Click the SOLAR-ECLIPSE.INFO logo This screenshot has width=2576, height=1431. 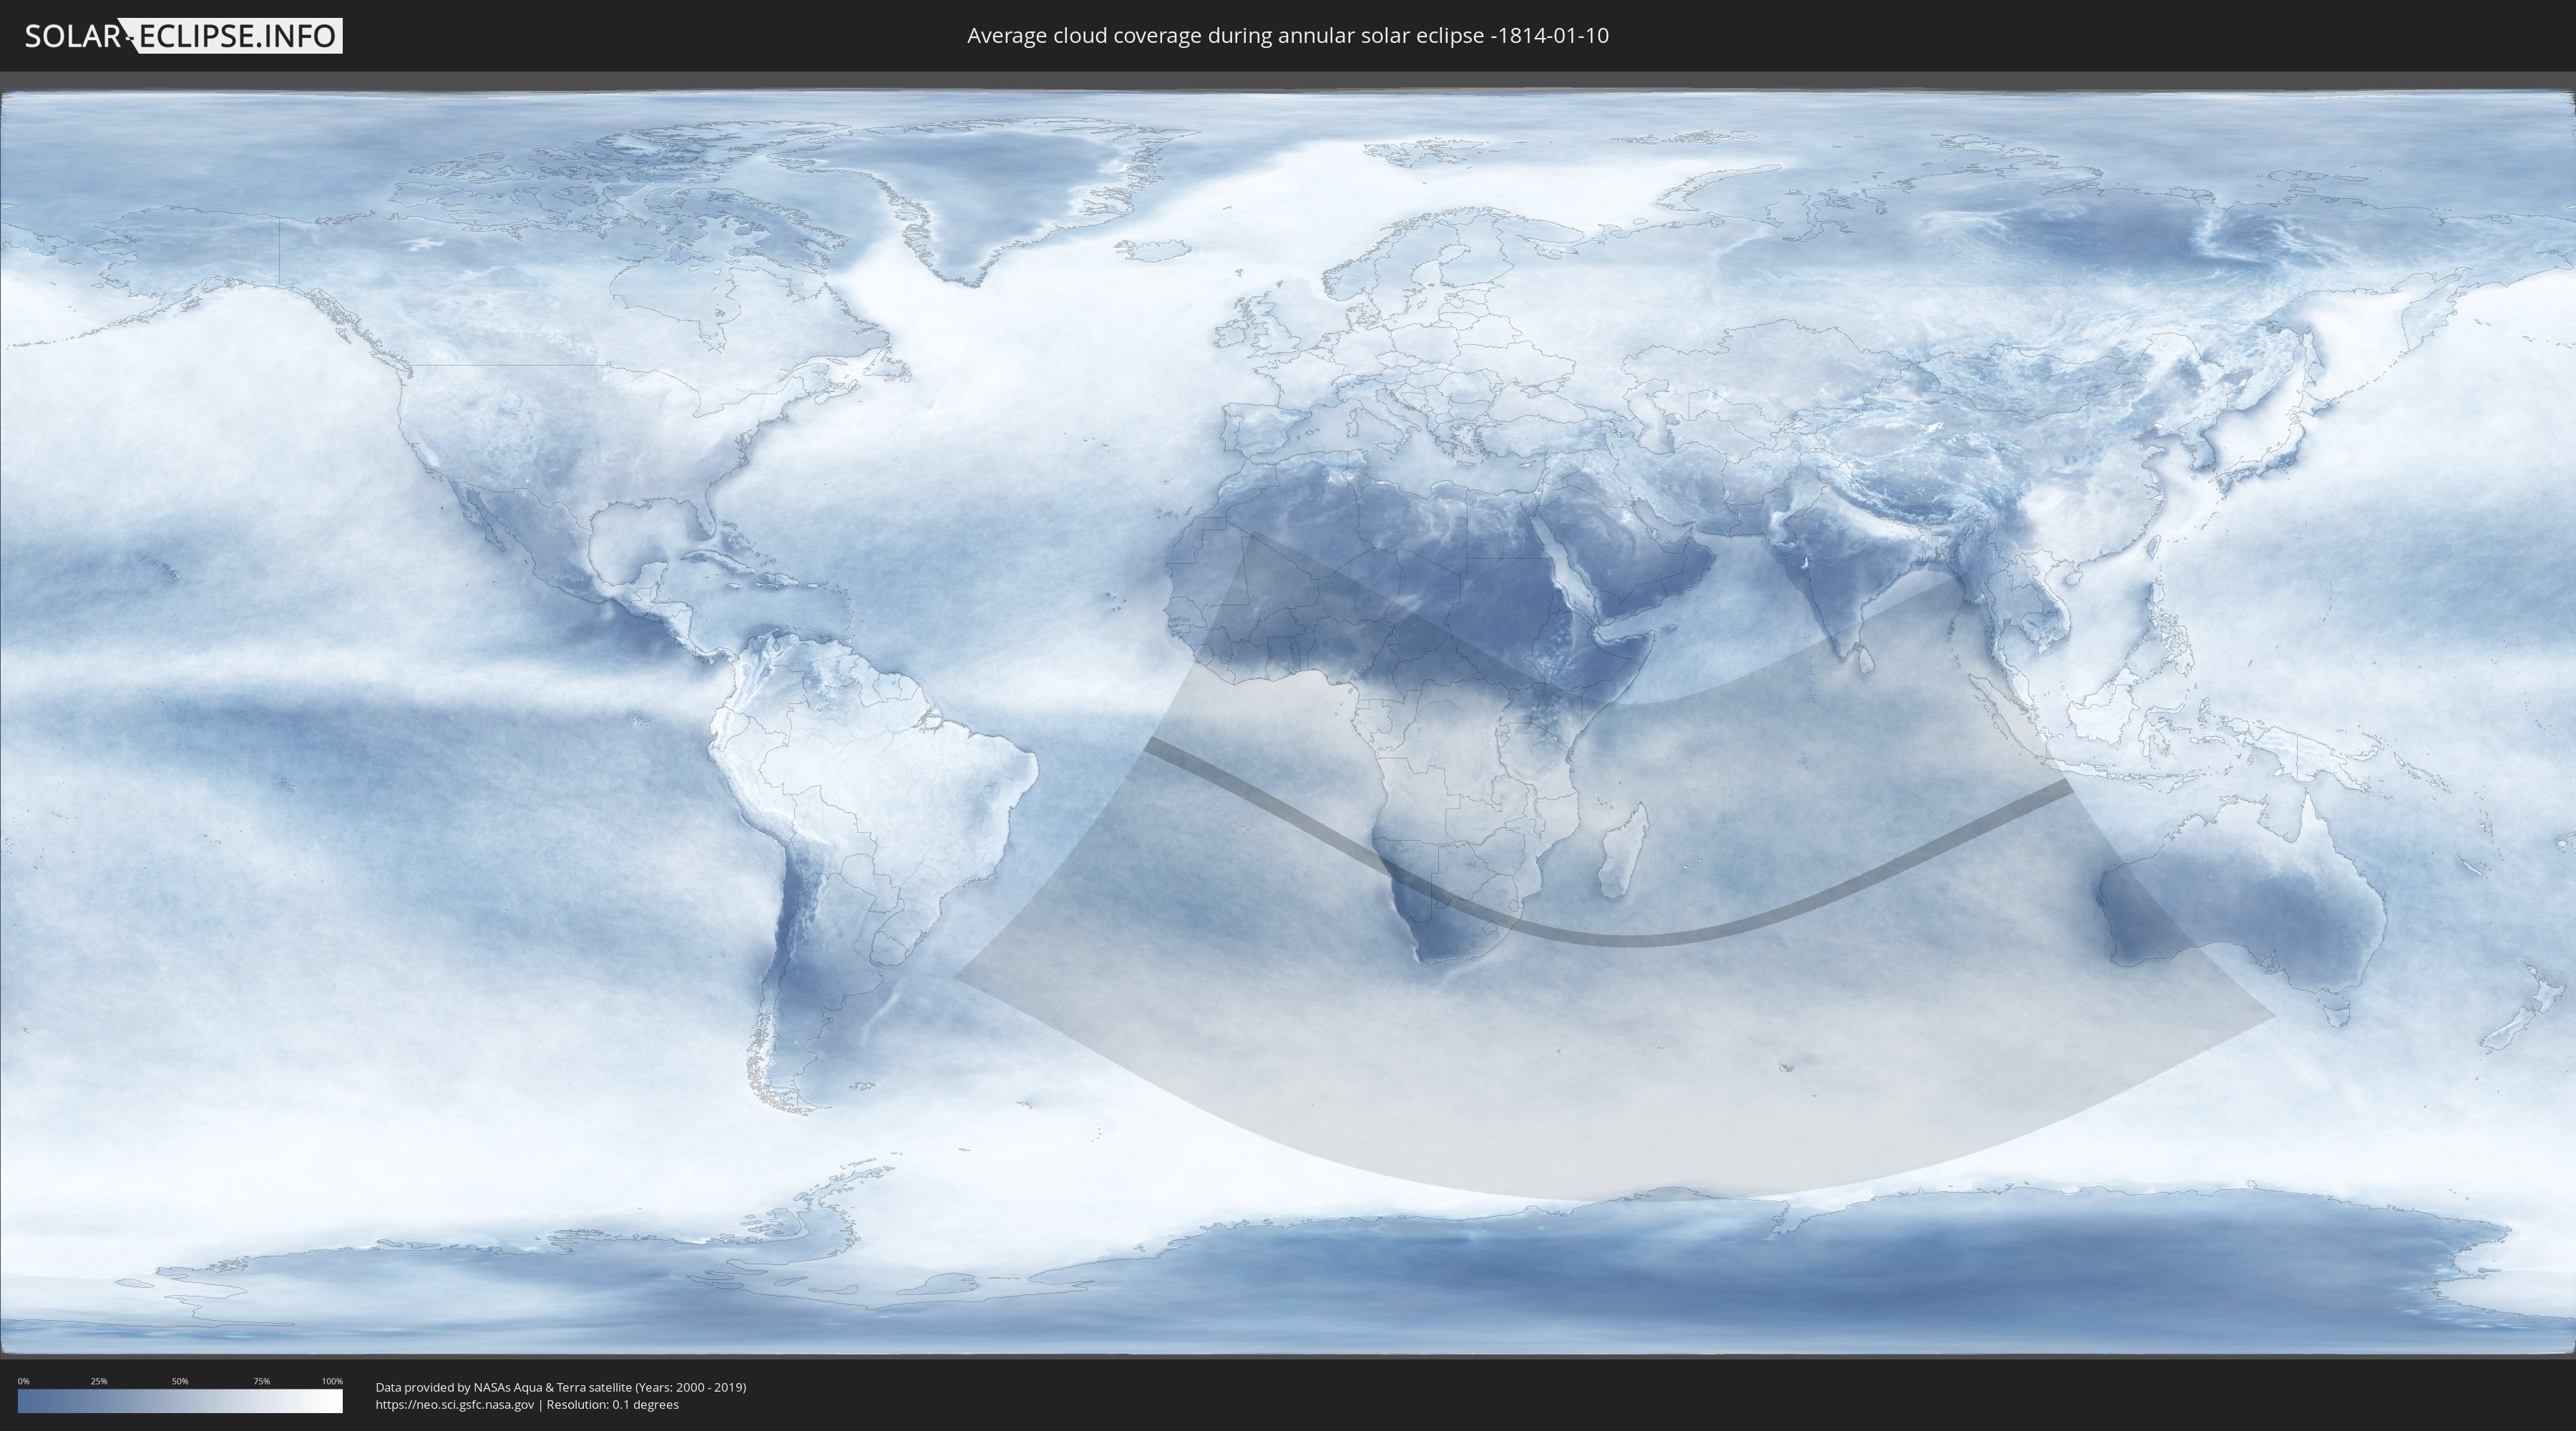coord(183,36)
